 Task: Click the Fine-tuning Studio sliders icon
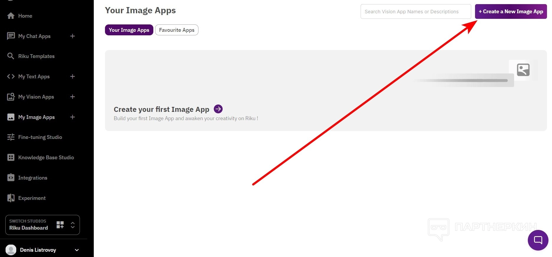tap(11, 137)
